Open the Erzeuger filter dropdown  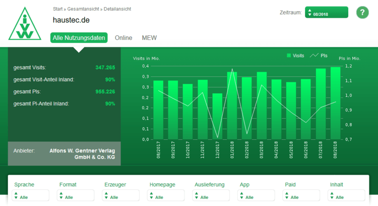(121, 196)
